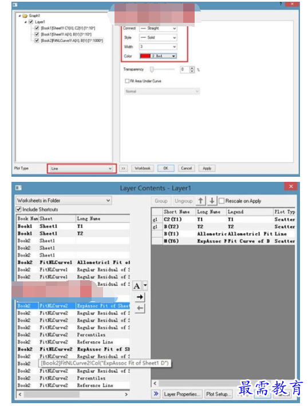Toggle checkbox for [Book2]FitNLCurve1 plot

pos(37,41)
